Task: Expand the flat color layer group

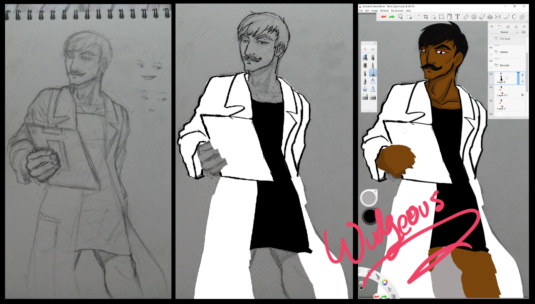Action: point(497,65)
